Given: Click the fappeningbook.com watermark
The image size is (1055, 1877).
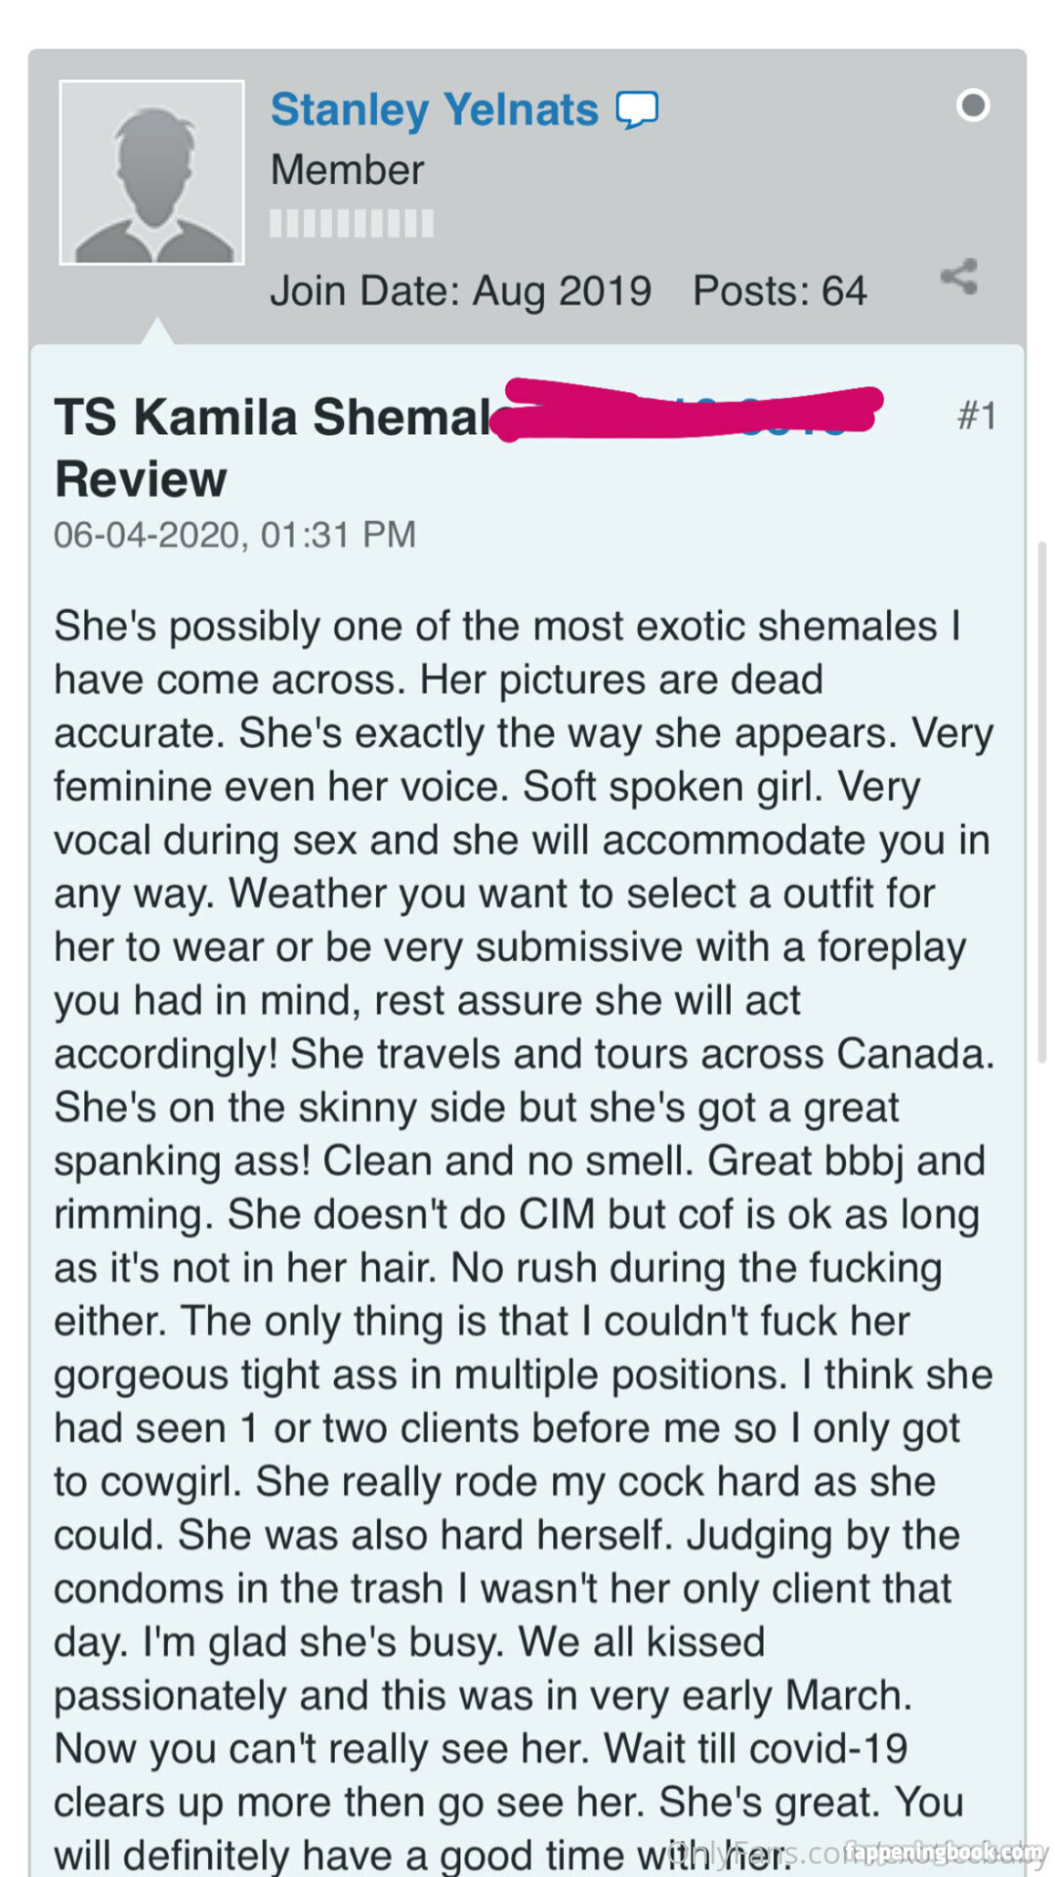Looking at the screenshot, I should tap(944, 1852).
